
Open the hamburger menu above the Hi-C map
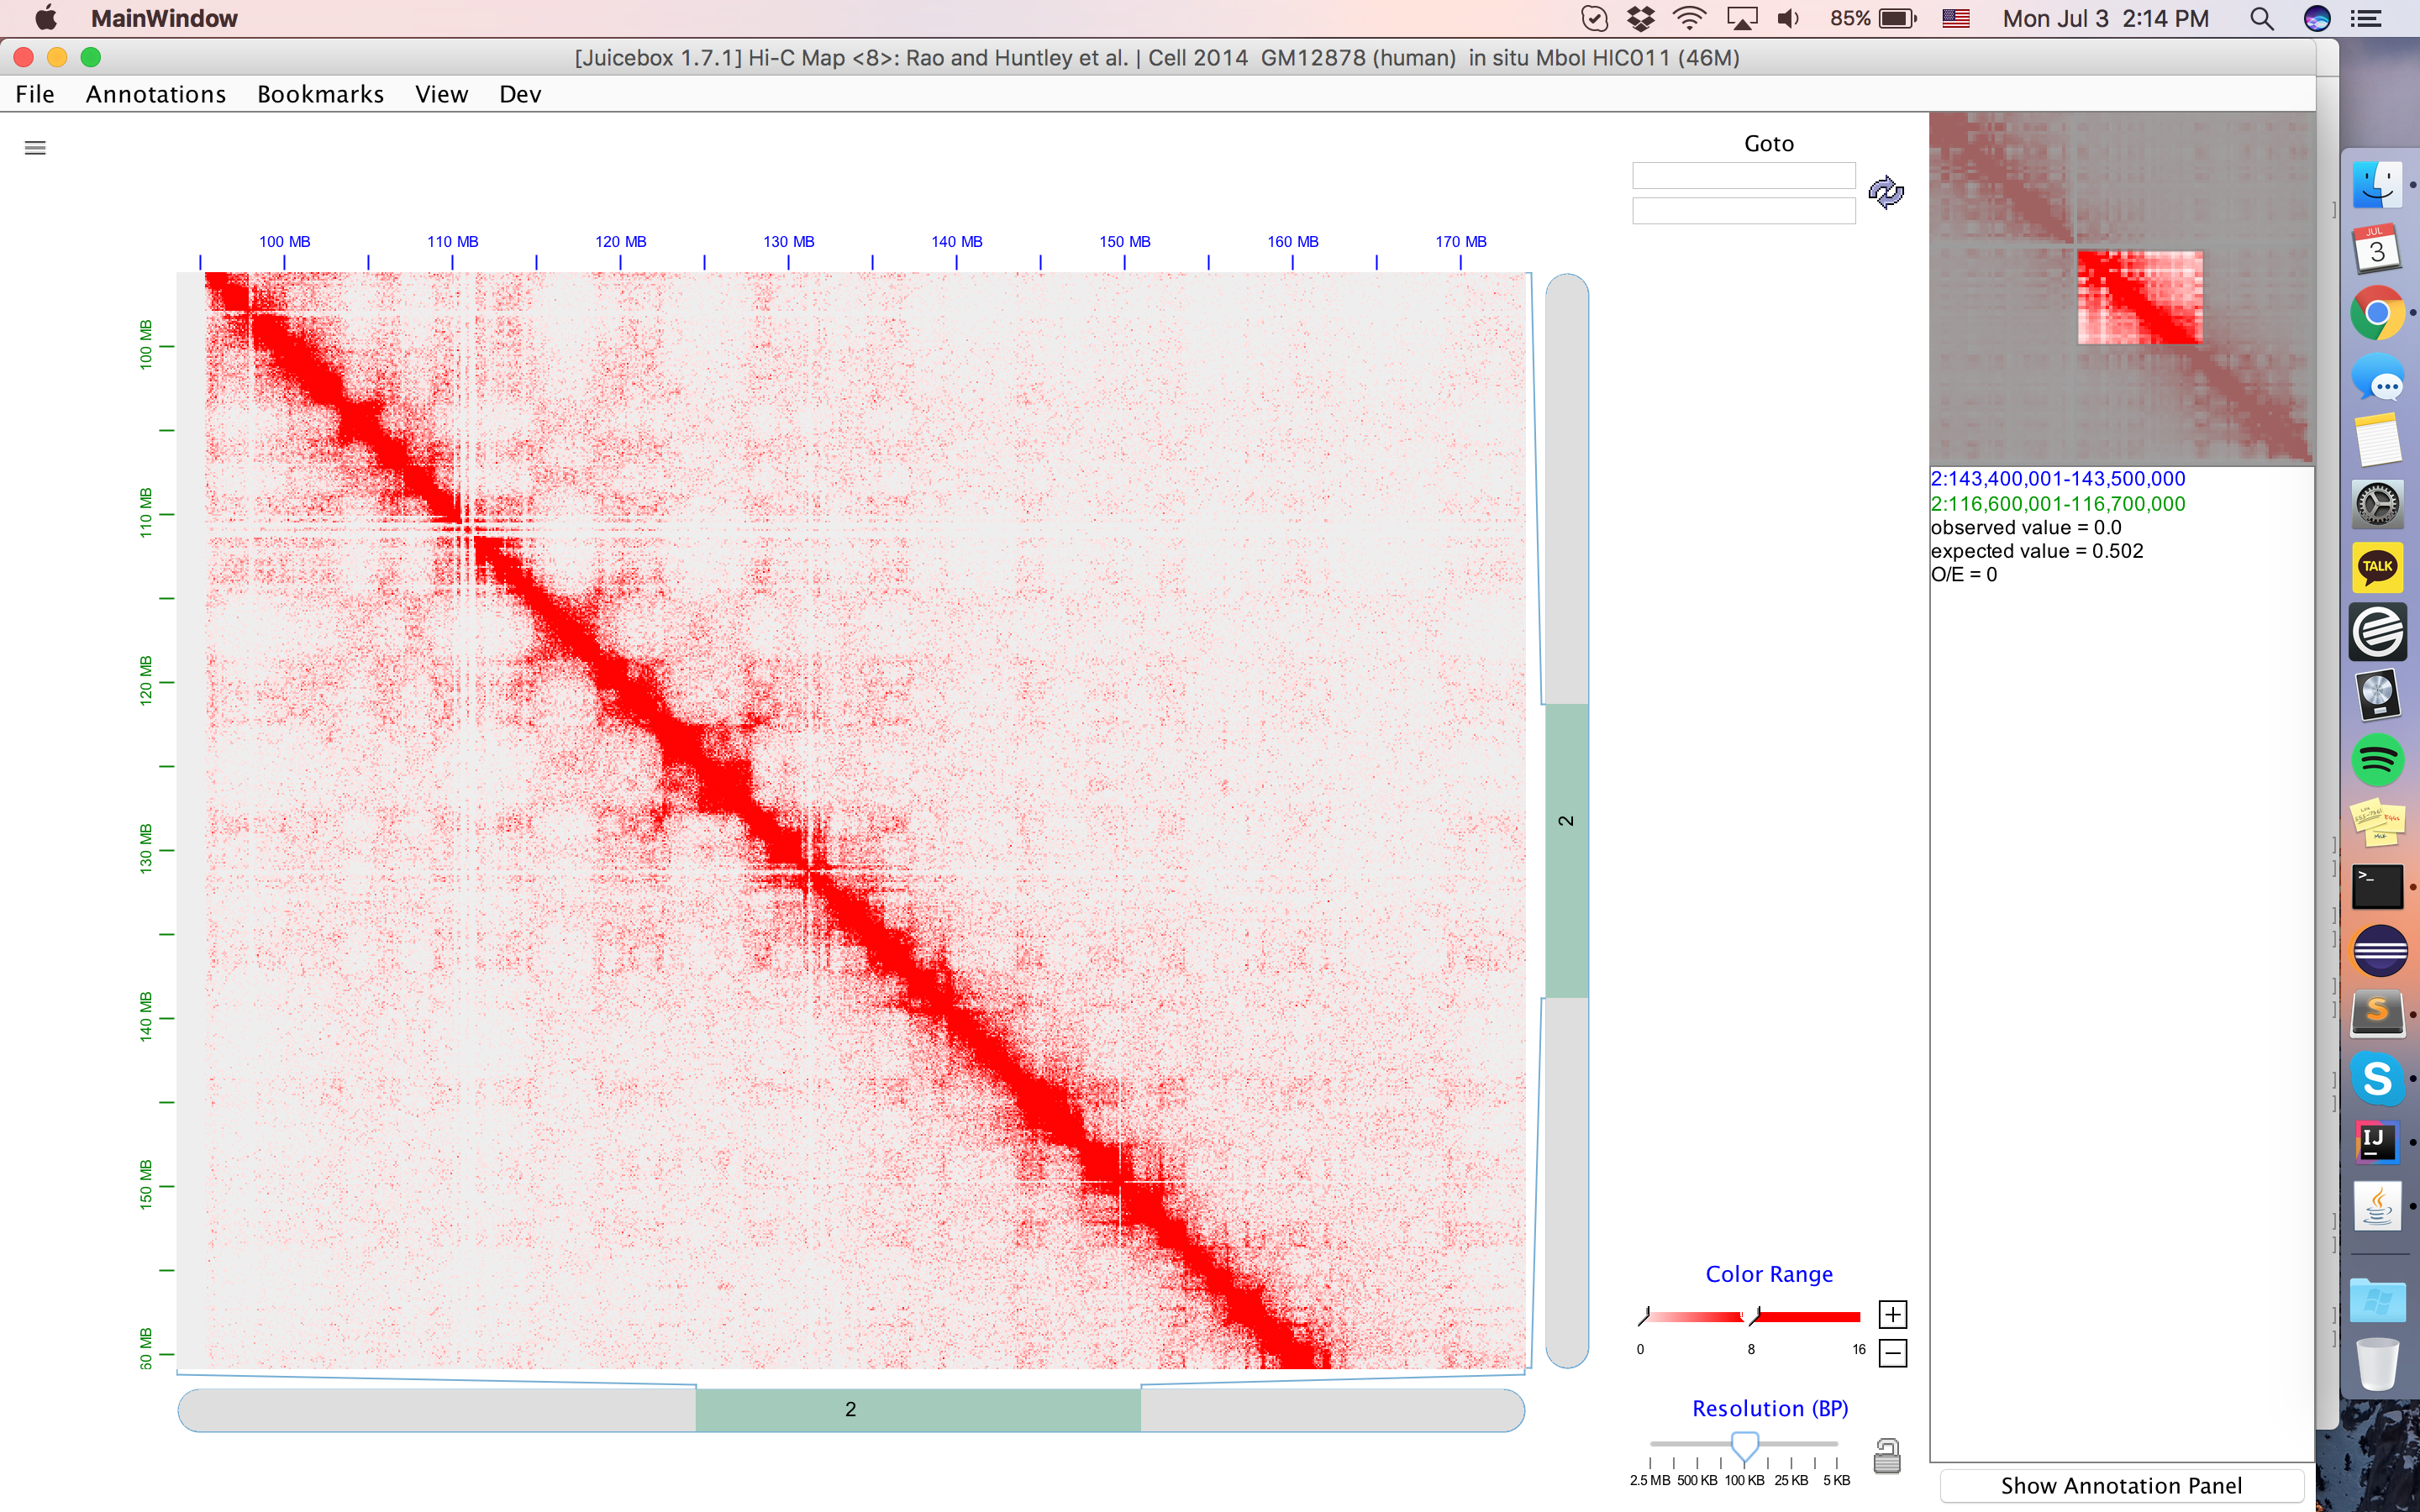coord(35,147)
